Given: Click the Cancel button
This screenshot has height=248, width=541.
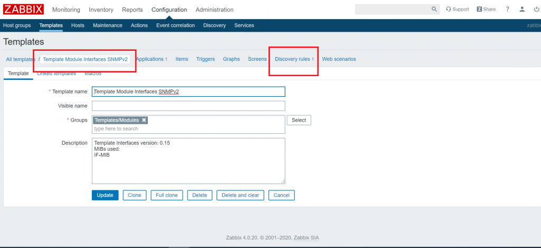Looking at the screenshot, I should (282, 195).
